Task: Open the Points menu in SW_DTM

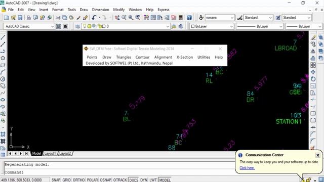Action: click(x=92, y=57)
